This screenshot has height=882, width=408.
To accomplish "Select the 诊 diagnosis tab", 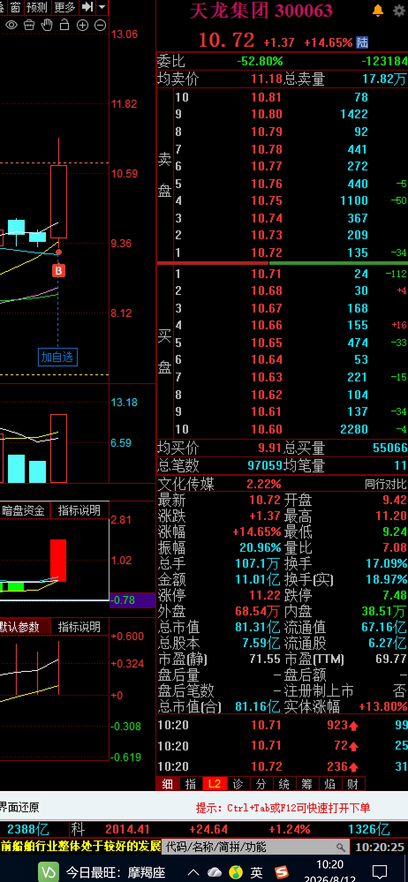I will click(238, 784).
